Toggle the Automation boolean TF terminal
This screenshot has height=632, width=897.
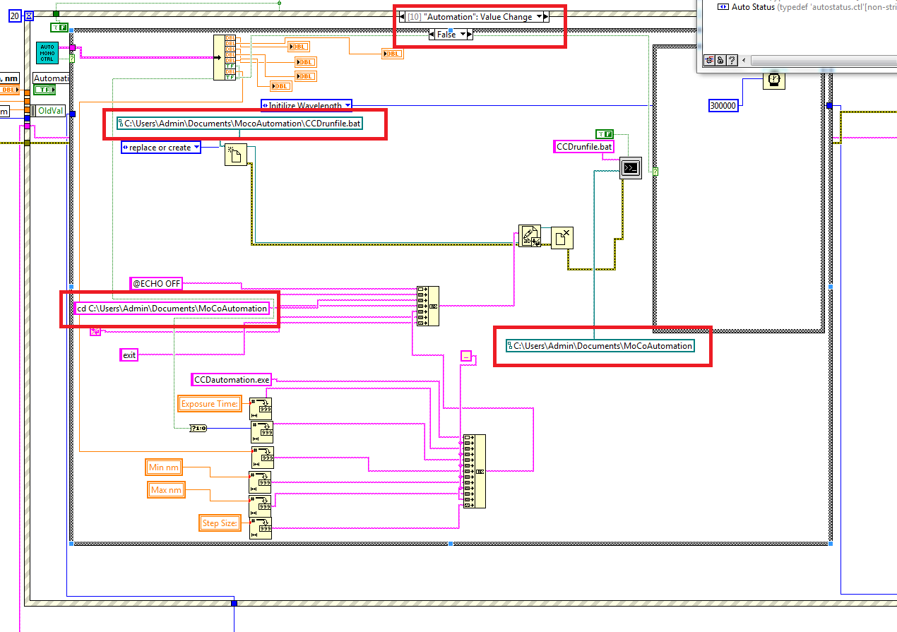[45, 90]
